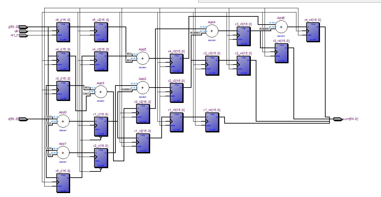Click the sum[64..0] output port

(x=338, y=119)
